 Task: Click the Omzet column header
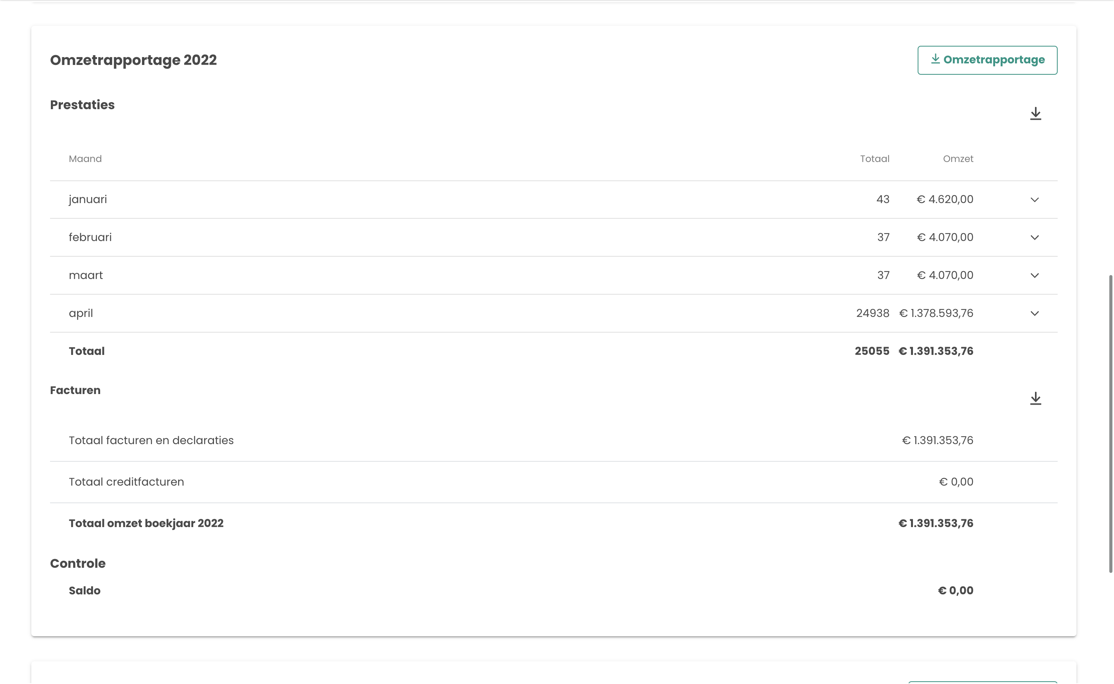(x=958, y=159)
